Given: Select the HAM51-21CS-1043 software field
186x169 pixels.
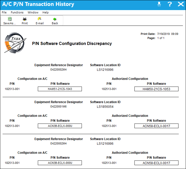Looking at the screenshot, I should 60,89.
